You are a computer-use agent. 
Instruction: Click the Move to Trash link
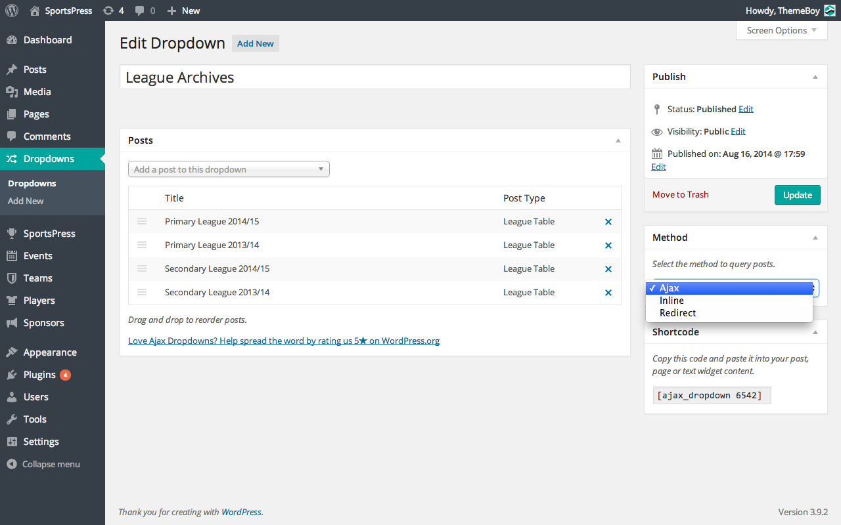pyautogui.click(x=681, y=194)
